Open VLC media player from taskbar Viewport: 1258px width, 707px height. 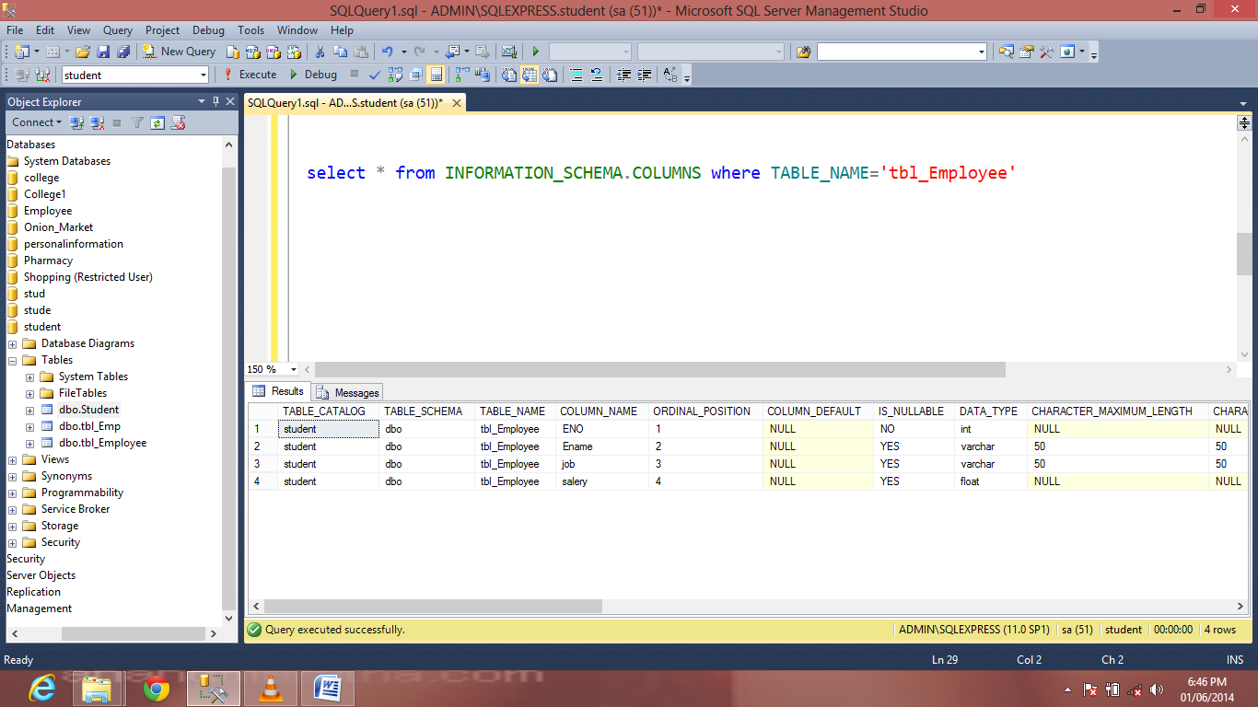[271, 689]
